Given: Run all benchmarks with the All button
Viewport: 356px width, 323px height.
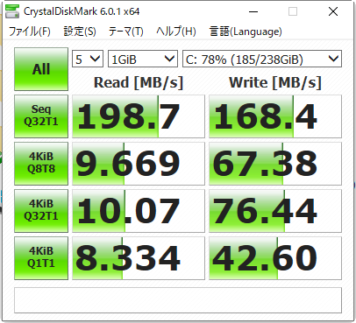Looking at the screenshot, I should click(x=41, y=69).
